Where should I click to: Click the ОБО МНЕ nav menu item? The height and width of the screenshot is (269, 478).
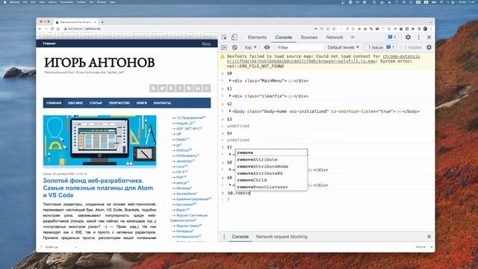(x=75, y=103)
